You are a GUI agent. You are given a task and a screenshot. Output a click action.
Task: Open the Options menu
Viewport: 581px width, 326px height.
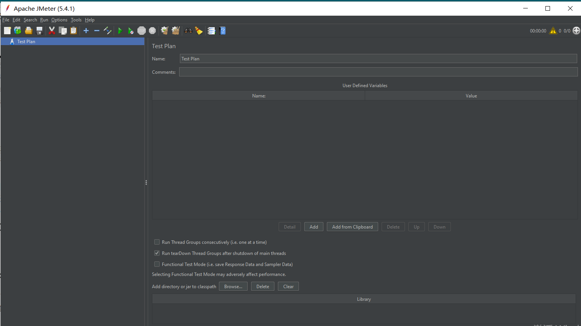pos(59,20)
